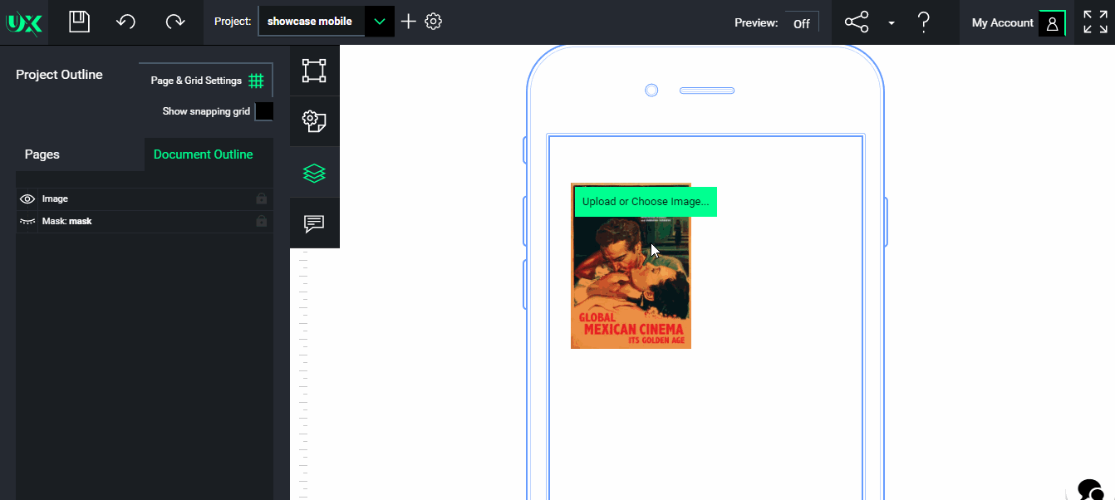Select the showcase mobile project name field
The height and width of the screenshot is (500, 1115).
tap(311, 22)
